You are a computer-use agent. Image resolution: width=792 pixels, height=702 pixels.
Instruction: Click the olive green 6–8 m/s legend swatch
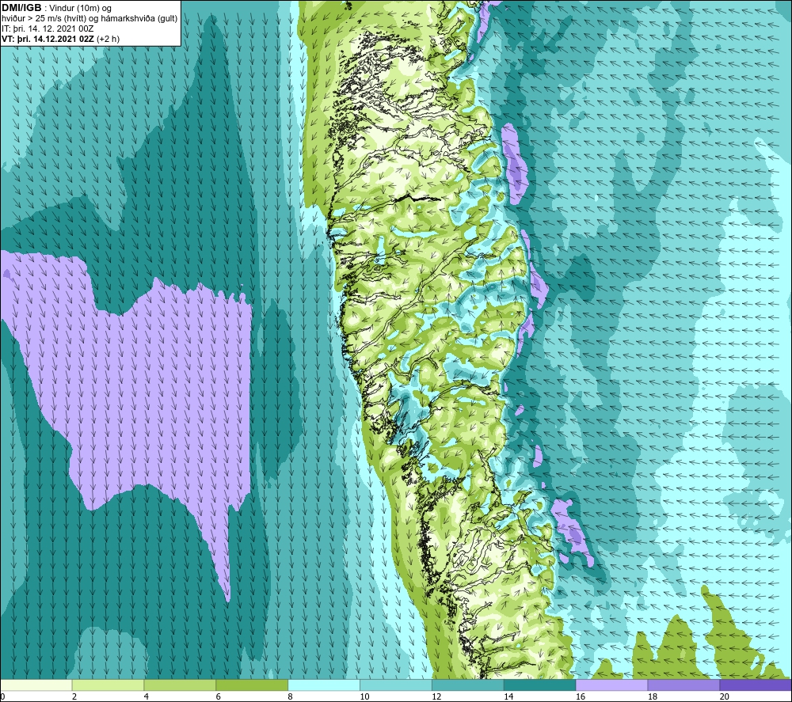252,685
